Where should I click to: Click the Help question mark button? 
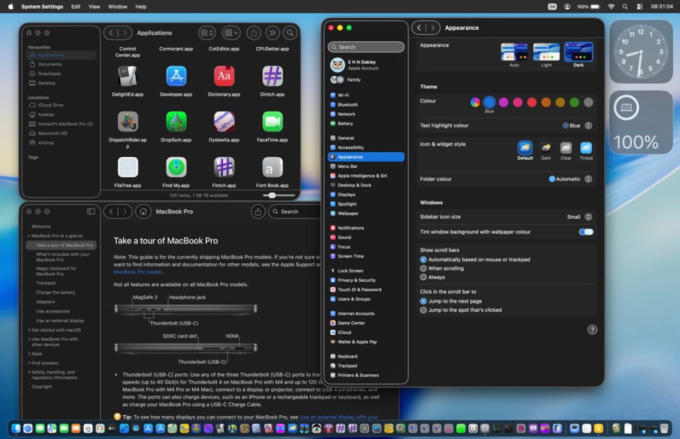pyautogui.click(x=592, y=330)
